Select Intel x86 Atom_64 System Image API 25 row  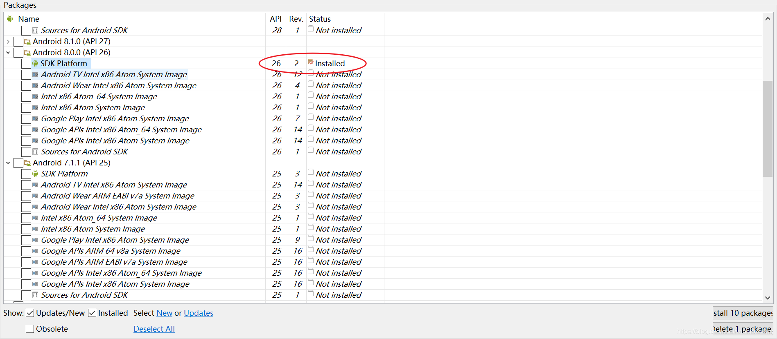pyautogui.click(x=99, y=218)
